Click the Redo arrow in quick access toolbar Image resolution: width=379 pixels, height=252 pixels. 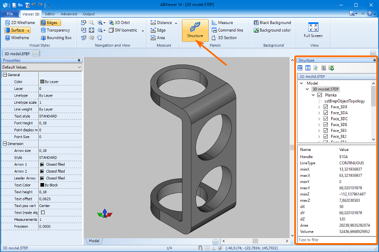tap(41, 5)
